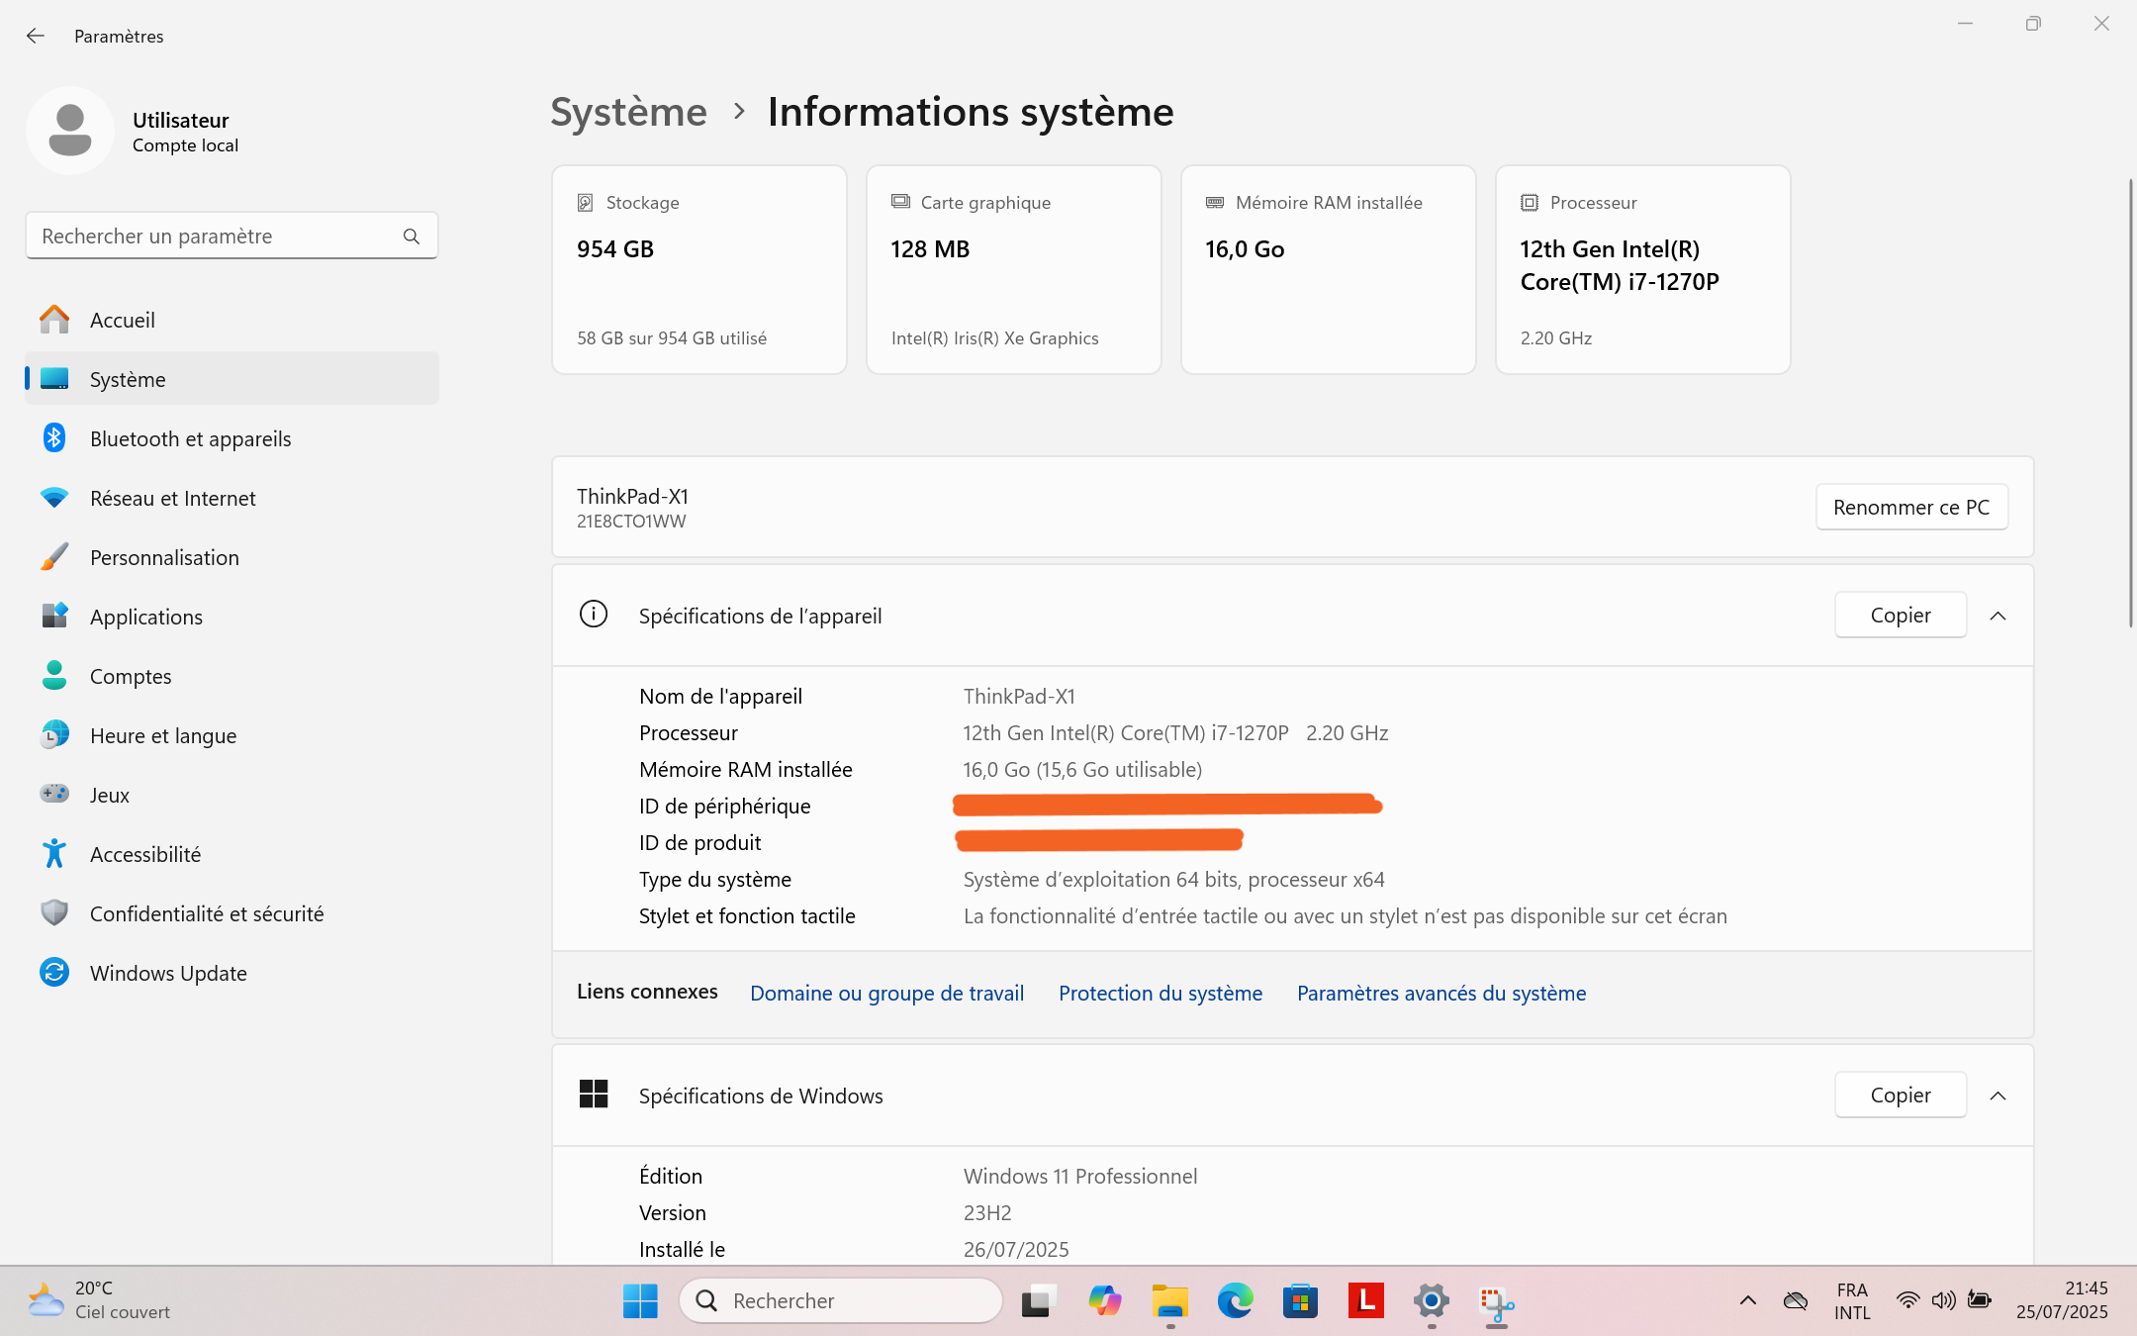Screen dimensions: 2137x1336
Task: Click the Renommer ce PC button
Action: (x=1910, y=507)
